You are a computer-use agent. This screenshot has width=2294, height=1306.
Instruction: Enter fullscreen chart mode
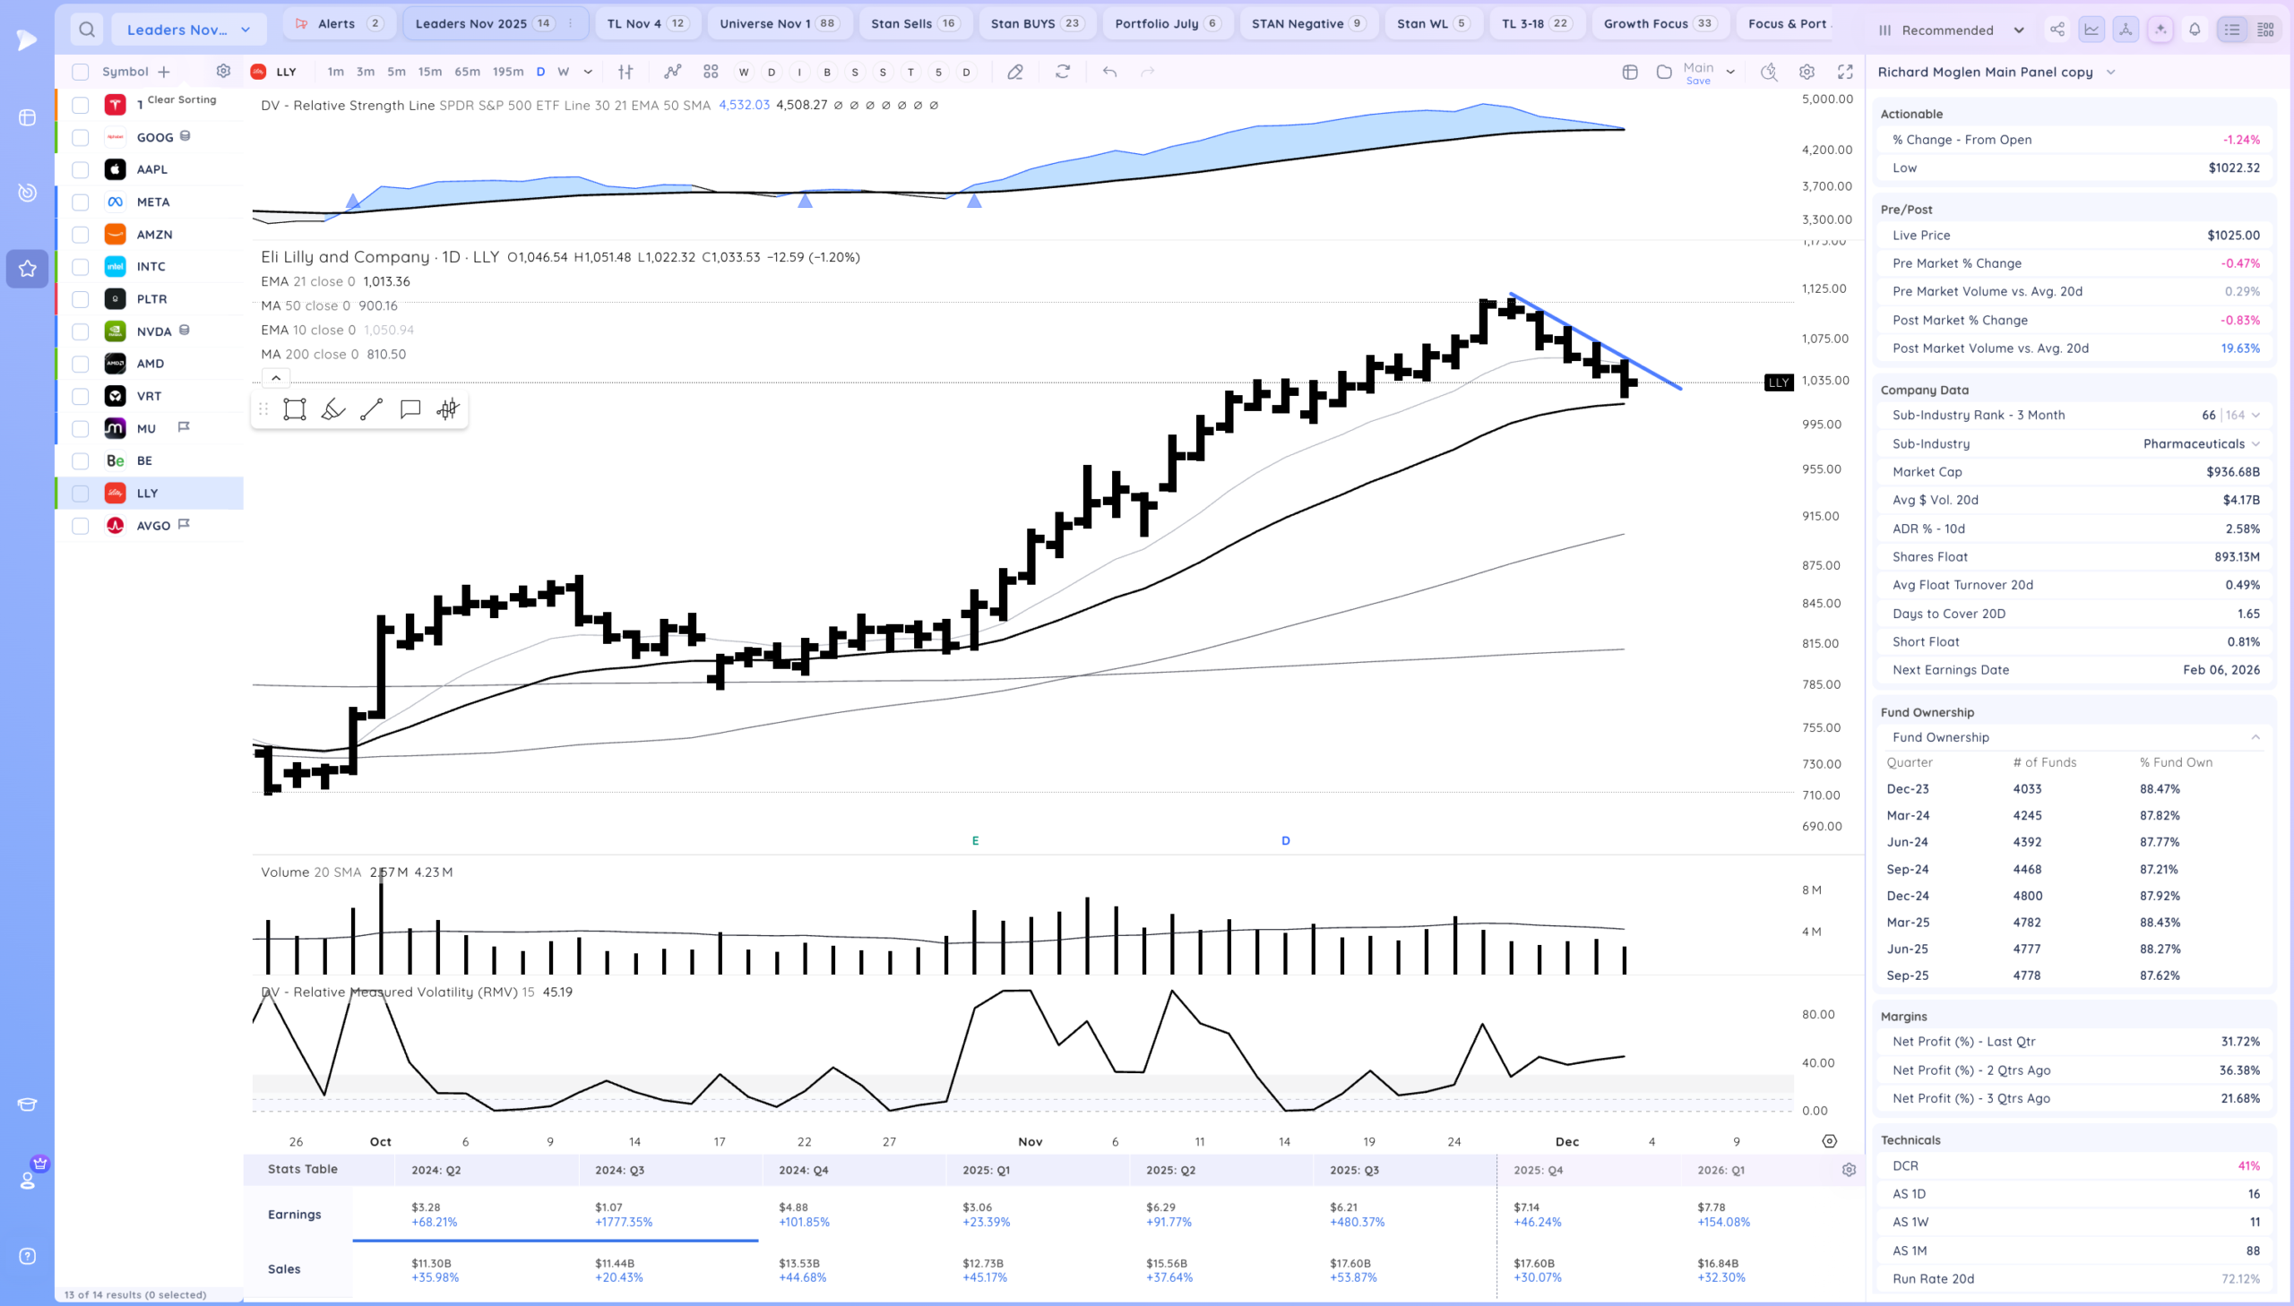tap(1845, 72)
